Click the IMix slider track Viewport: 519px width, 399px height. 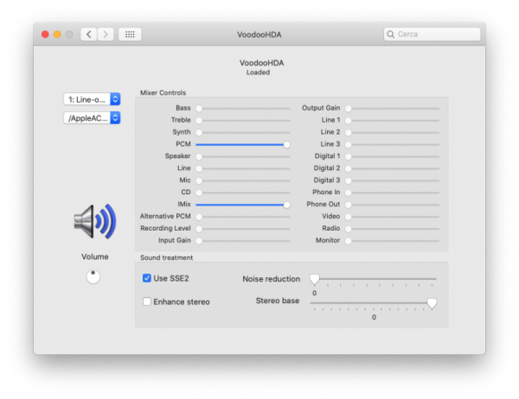click(x=243, y=205)
